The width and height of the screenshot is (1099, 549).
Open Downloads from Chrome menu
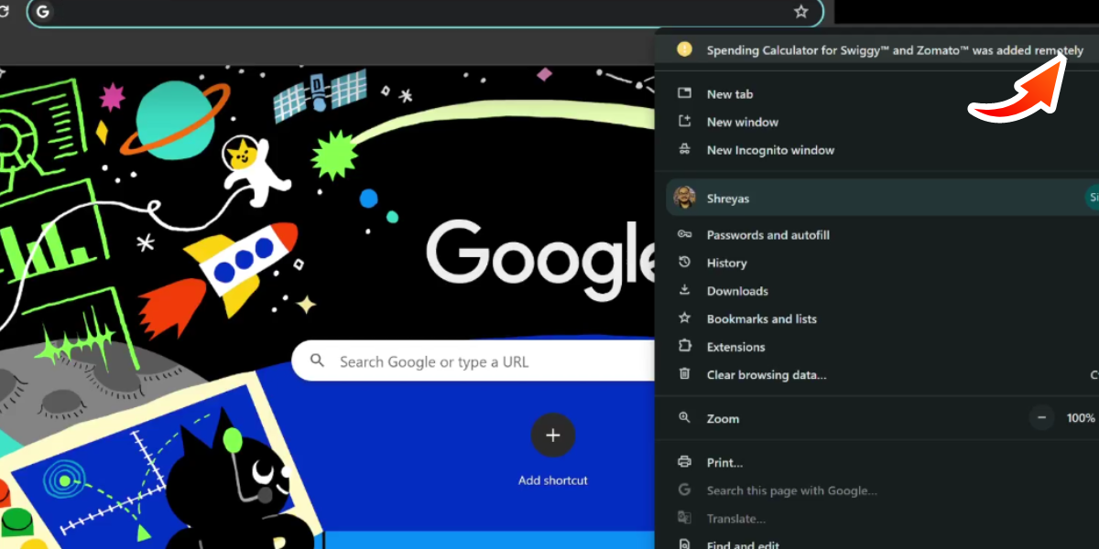(x=736, y=291)
